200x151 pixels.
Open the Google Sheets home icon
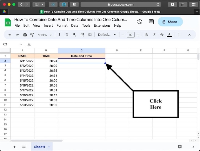[8, 22]
